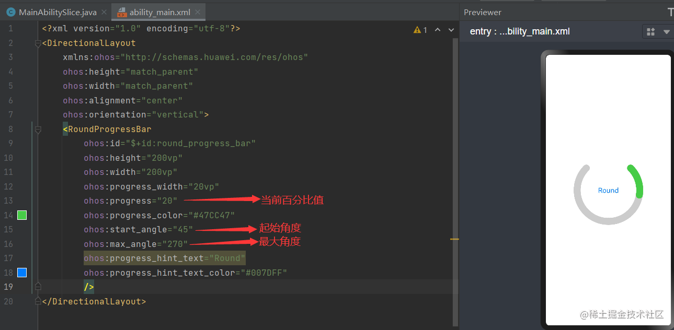Click the ohos:alignment="center" line
This screenshot has width=674, height=330.
coord(122,100)
